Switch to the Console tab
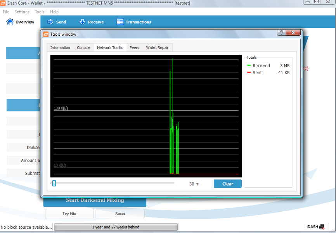 click(83, 48)
